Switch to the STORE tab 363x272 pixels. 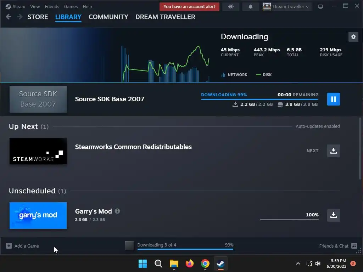click(38, 17)
